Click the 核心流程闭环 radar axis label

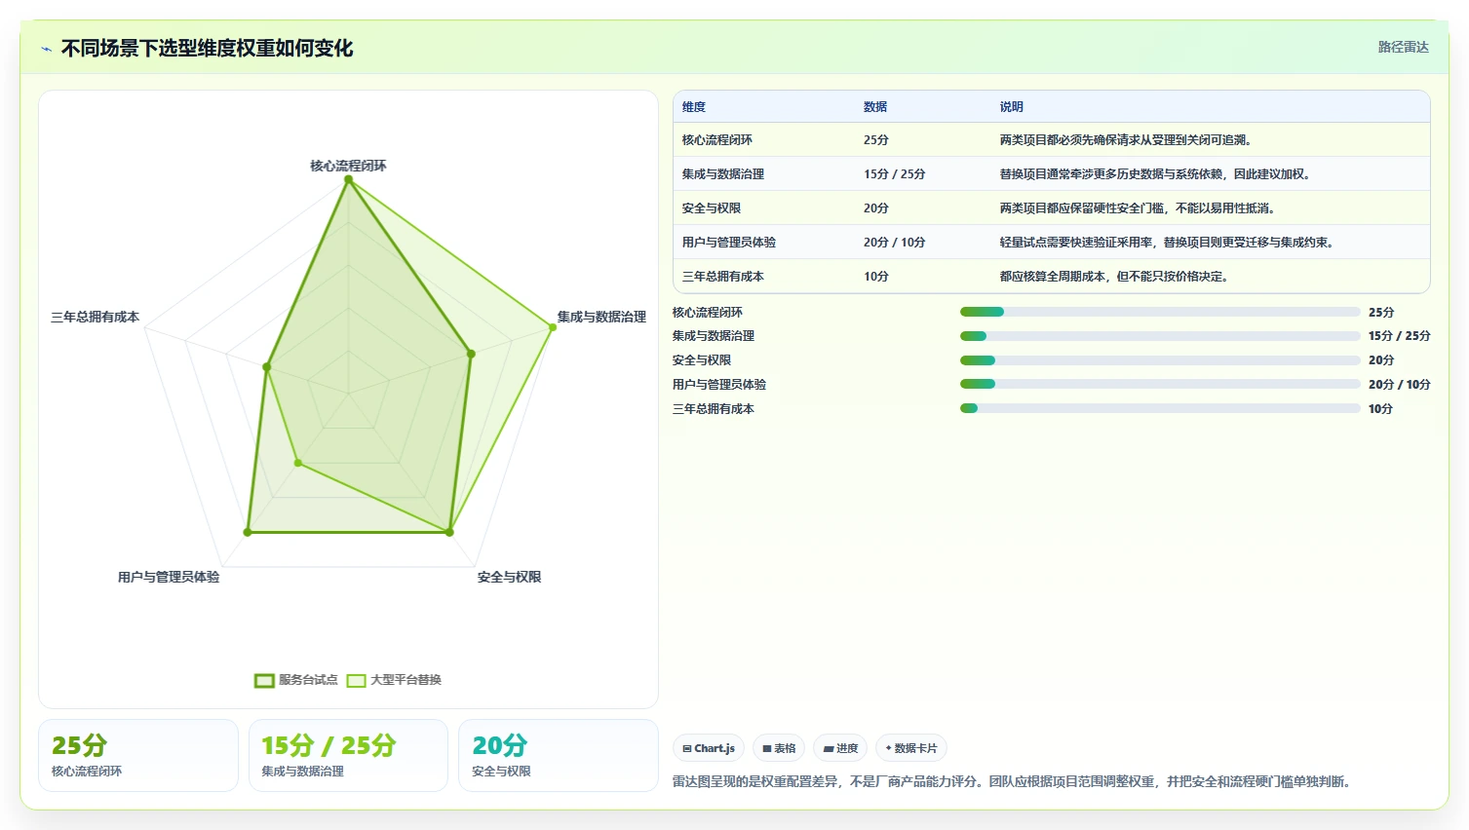pyautogui.click(x=348, y=166)
